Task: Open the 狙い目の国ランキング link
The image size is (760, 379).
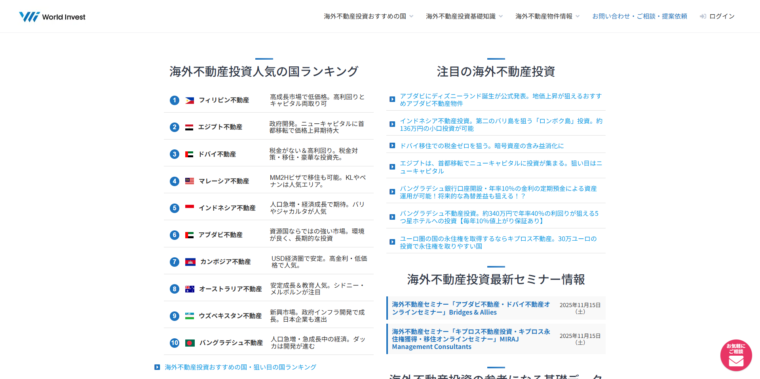Action: pos(240,367)
